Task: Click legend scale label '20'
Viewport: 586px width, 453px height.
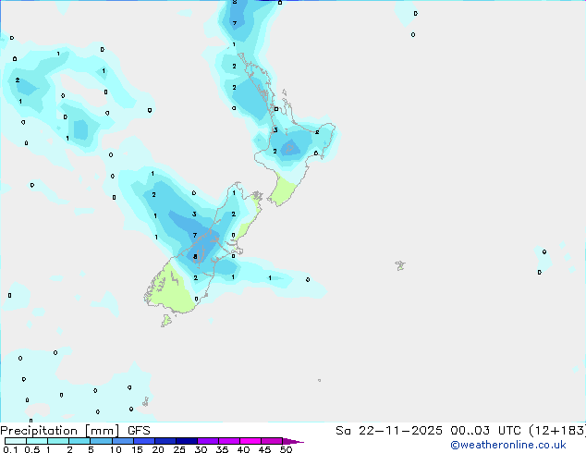Action: click(158, 449)
